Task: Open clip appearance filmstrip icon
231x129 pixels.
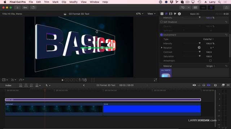Action: (x=215, y=85)
